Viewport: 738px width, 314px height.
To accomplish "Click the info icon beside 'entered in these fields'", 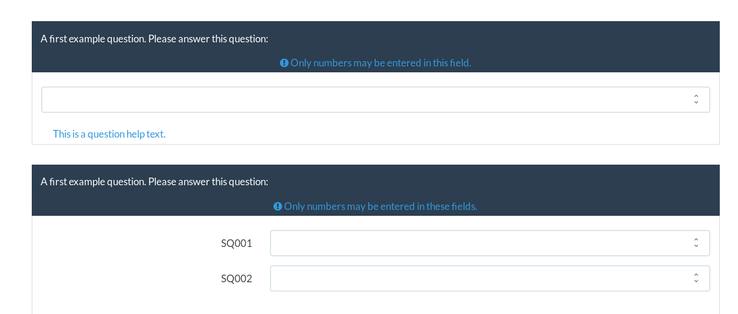I will (x=278, y=206).
